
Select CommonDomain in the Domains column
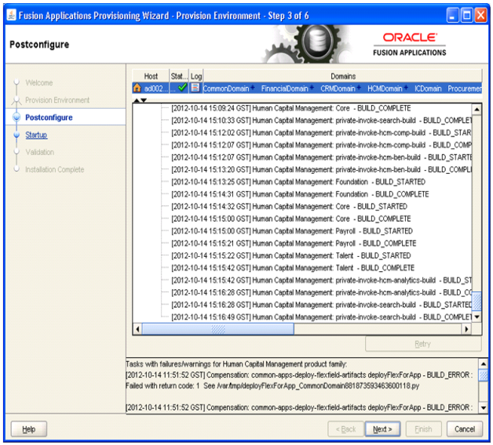click(x=226, y=89)
